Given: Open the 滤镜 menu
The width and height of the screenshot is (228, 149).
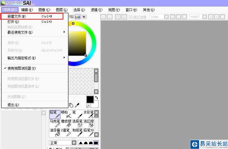Looking at the screenshot, I should tap(97, 10).
